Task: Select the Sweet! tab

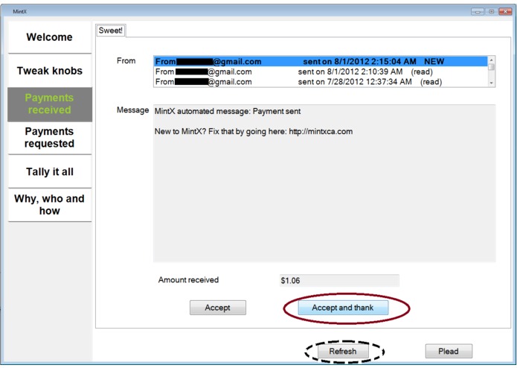Action: pos(110,31)
